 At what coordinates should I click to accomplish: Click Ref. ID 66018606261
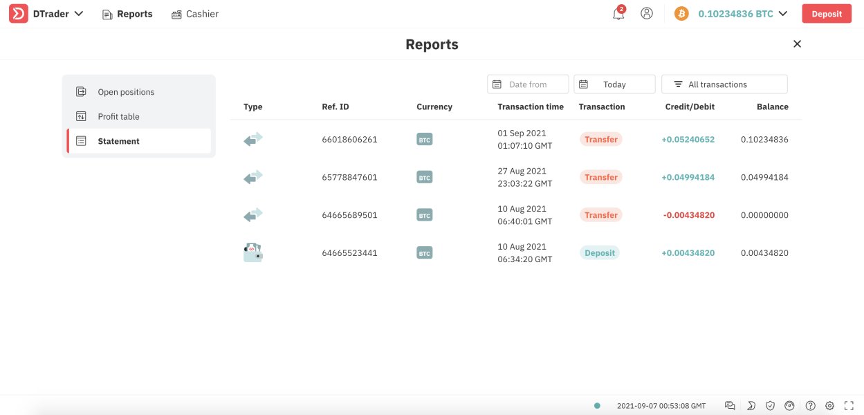tap(349, 140)
